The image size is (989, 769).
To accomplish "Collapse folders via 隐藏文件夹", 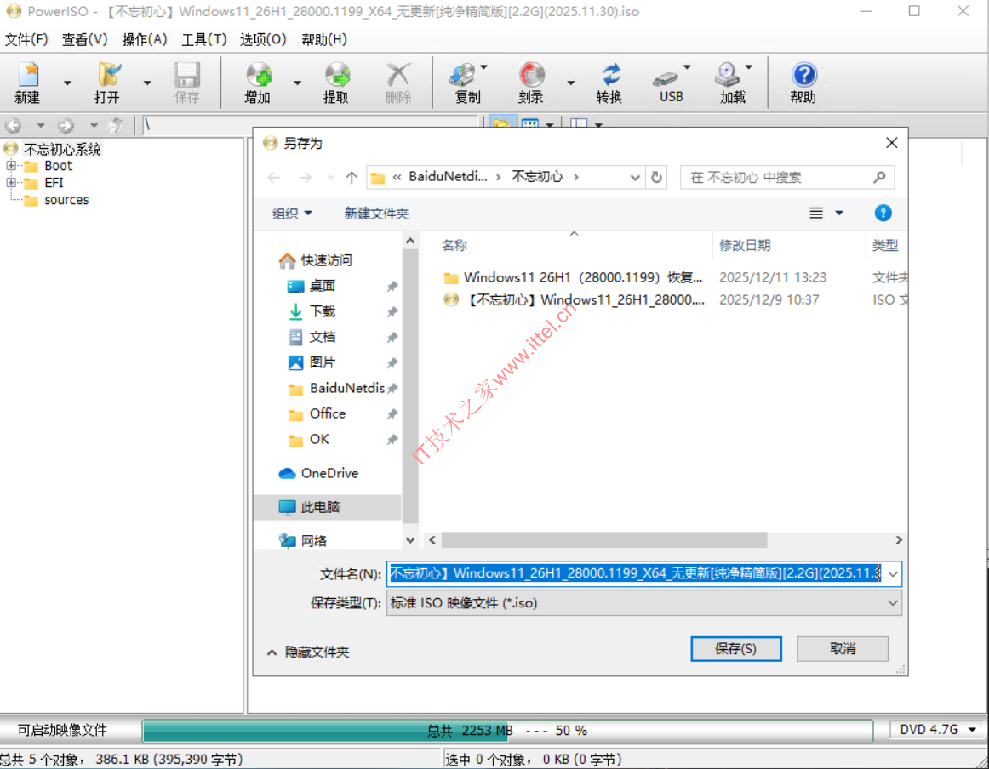I will pyautogui.click(x=308, y=652).
